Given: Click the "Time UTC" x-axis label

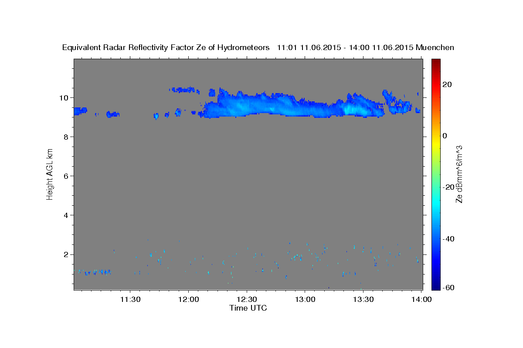Looking at the screenshot, I should (248, 308).
